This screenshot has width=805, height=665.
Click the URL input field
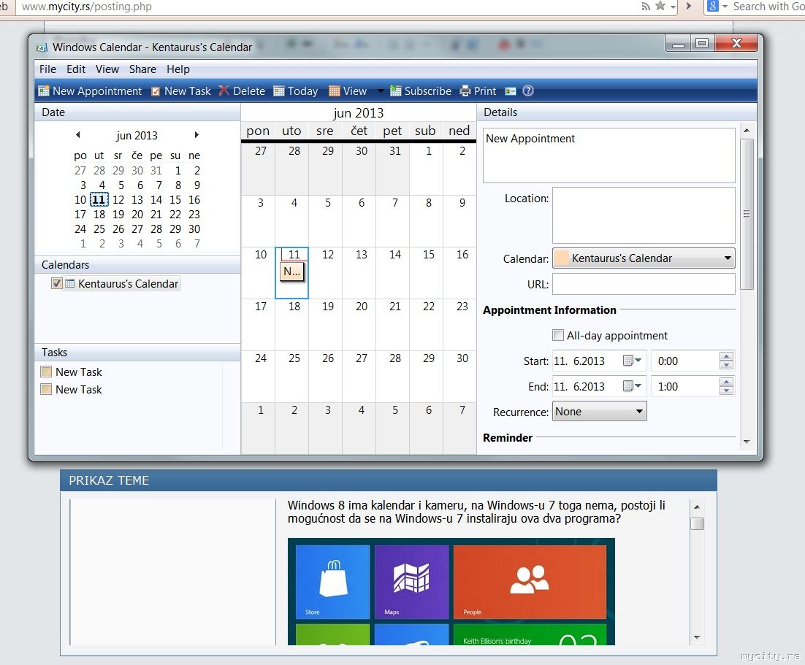[644, 284]
